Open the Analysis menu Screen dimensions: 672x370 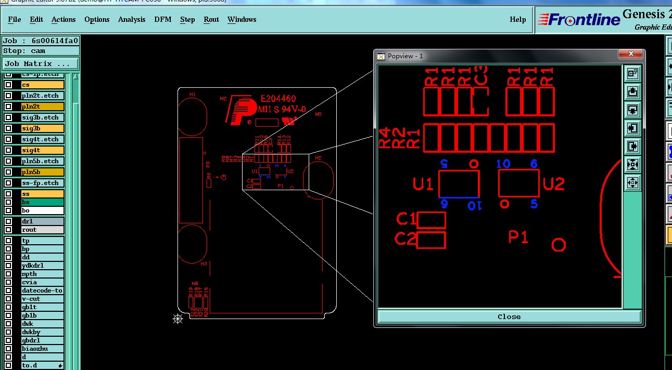pos(132,19)
